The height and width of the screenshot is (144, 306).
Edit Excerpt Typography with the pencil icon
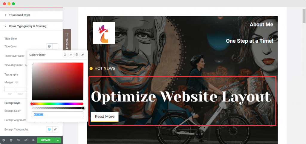tap(55, 129)
